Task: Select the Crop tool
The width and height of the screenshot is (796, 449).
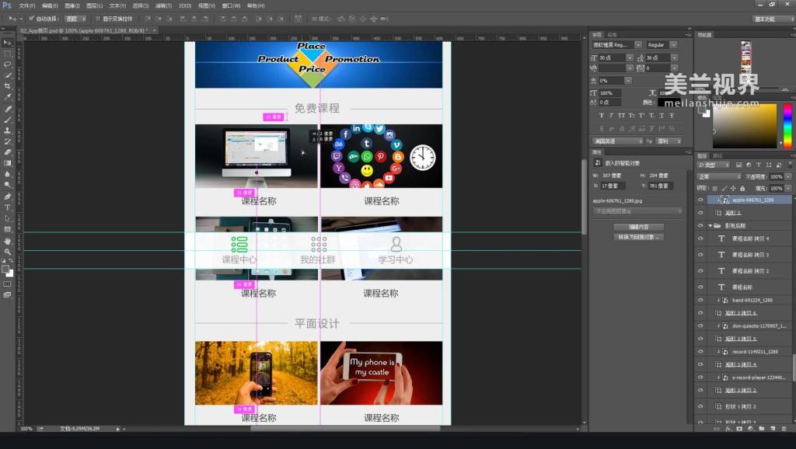Action: click(7, 86)
